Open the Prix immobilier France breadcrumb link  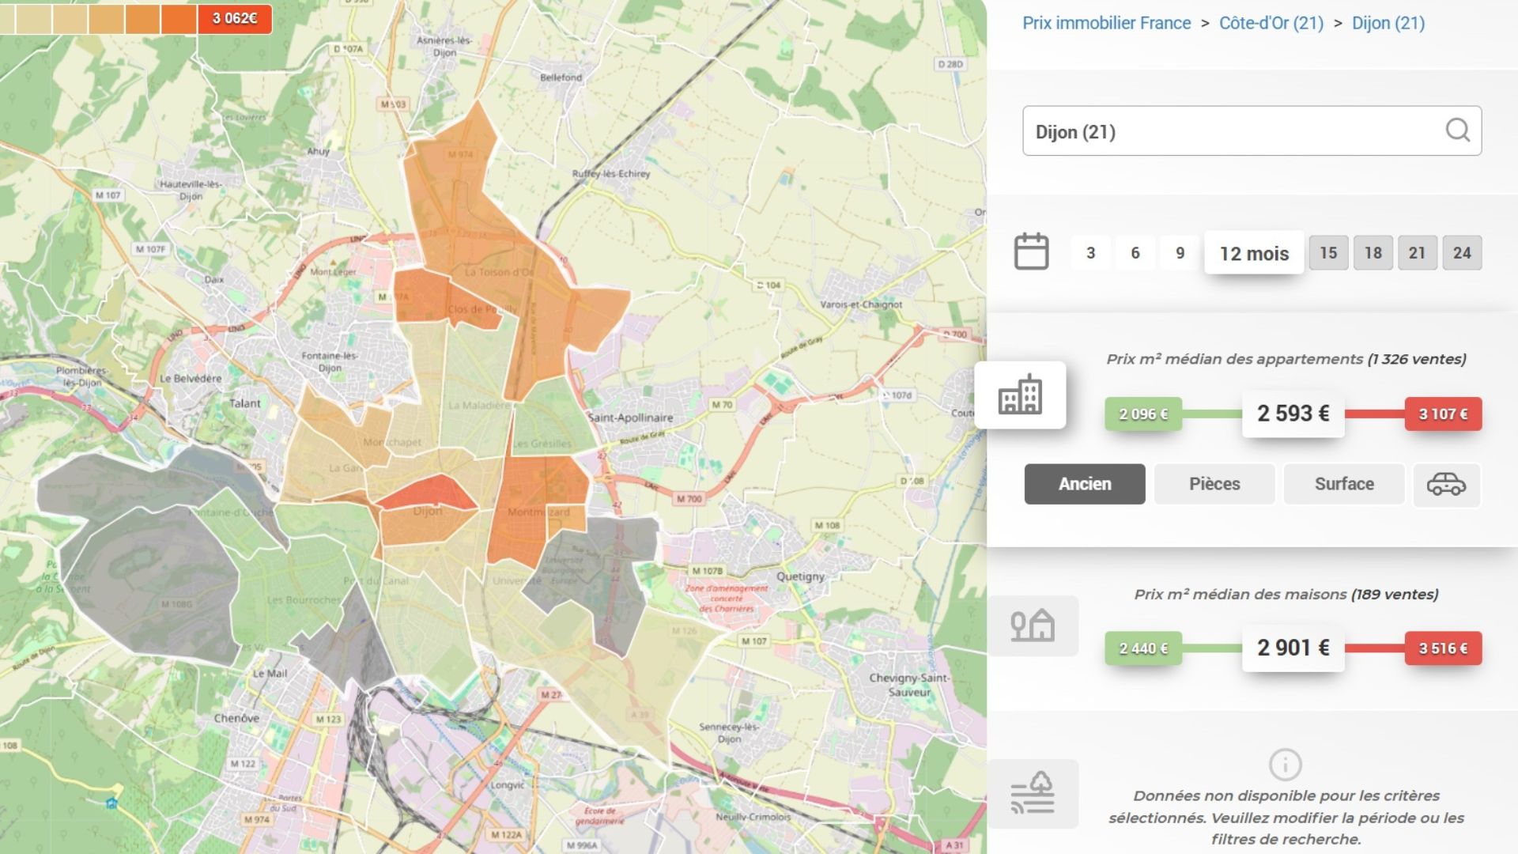point(1105,23)
